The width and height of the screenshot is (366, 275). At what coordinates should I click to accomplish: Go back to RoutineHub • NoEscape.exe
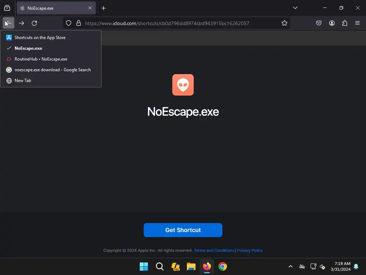click(51, 59)
